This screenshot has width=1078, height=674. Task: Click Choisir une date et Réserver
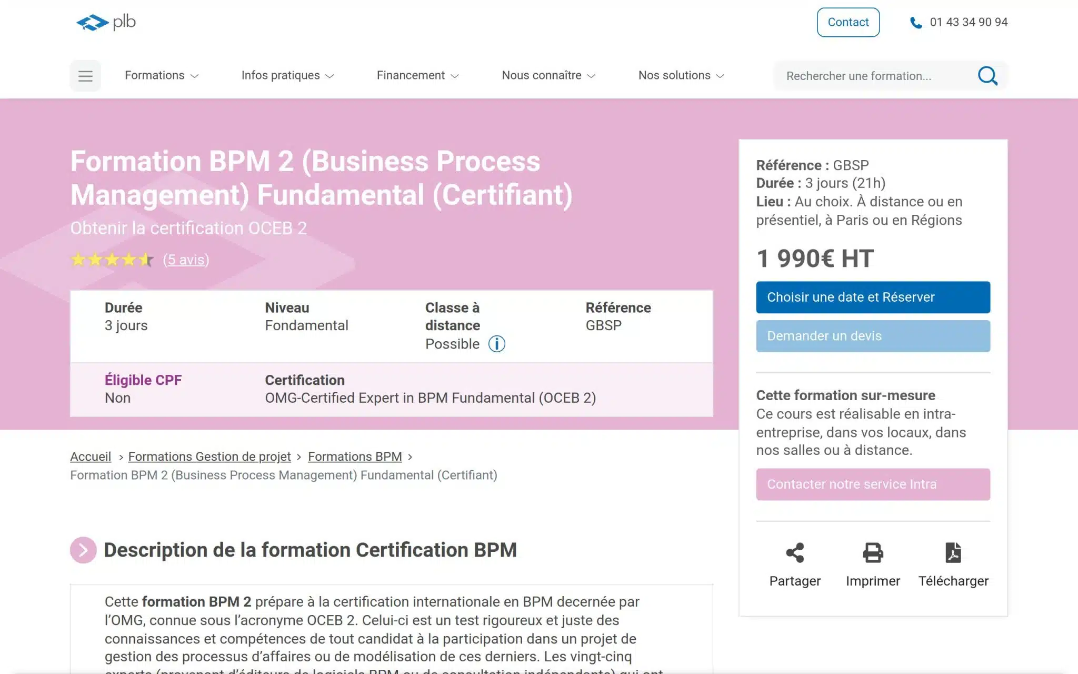click(873, 297)
